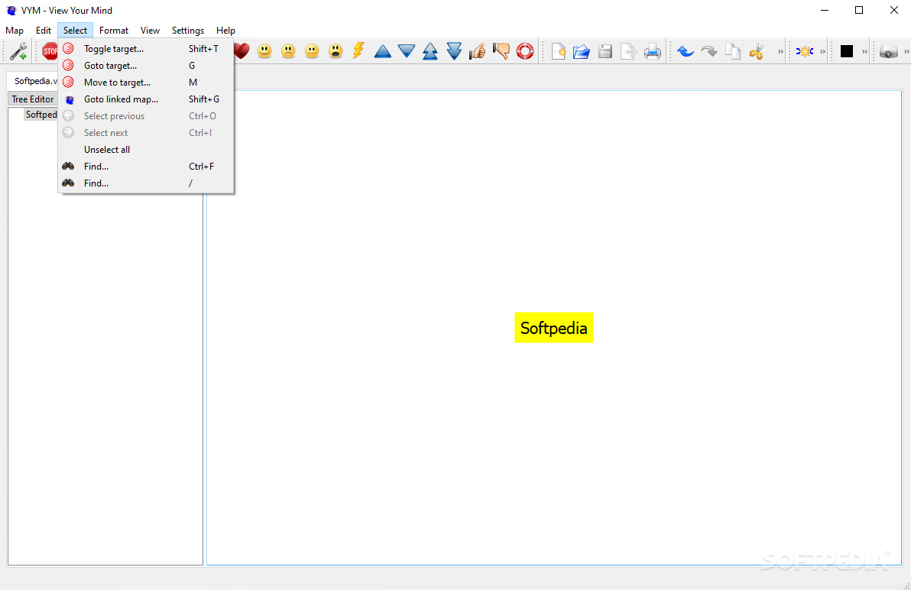This screenshot has height=590, width=911.
Task: Choose Goto target... menu entry
Action: (x=146, y=66)
